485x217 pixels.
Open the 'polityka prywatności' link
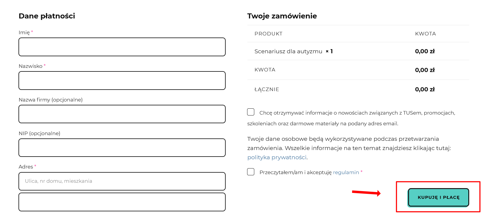click(277, 157)
